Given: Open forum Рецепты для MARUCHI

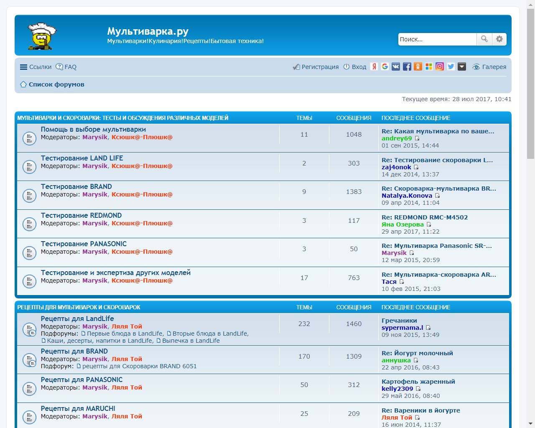Looking at the screenshot, I should coord(78,409).
